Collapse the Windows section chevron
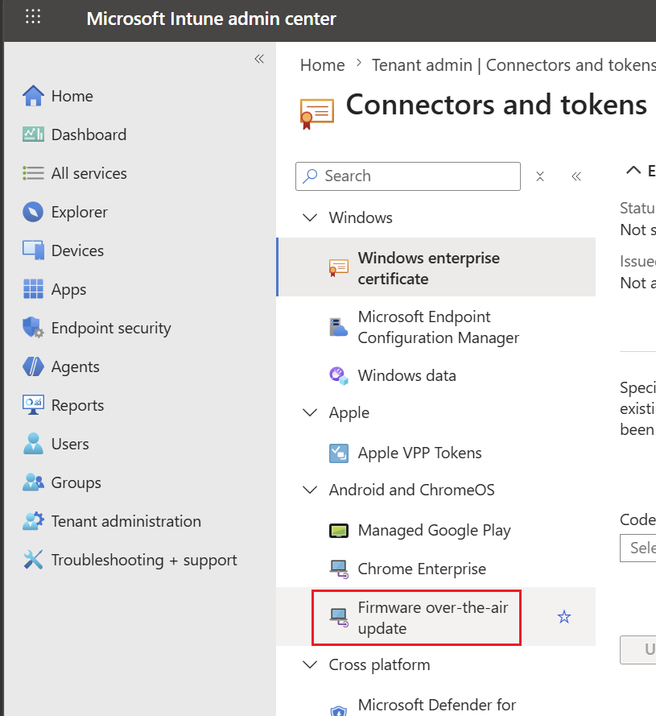Image resolution: width=656 pixels, height=716 pixels. pyautogui.click(x=310, y=217)
